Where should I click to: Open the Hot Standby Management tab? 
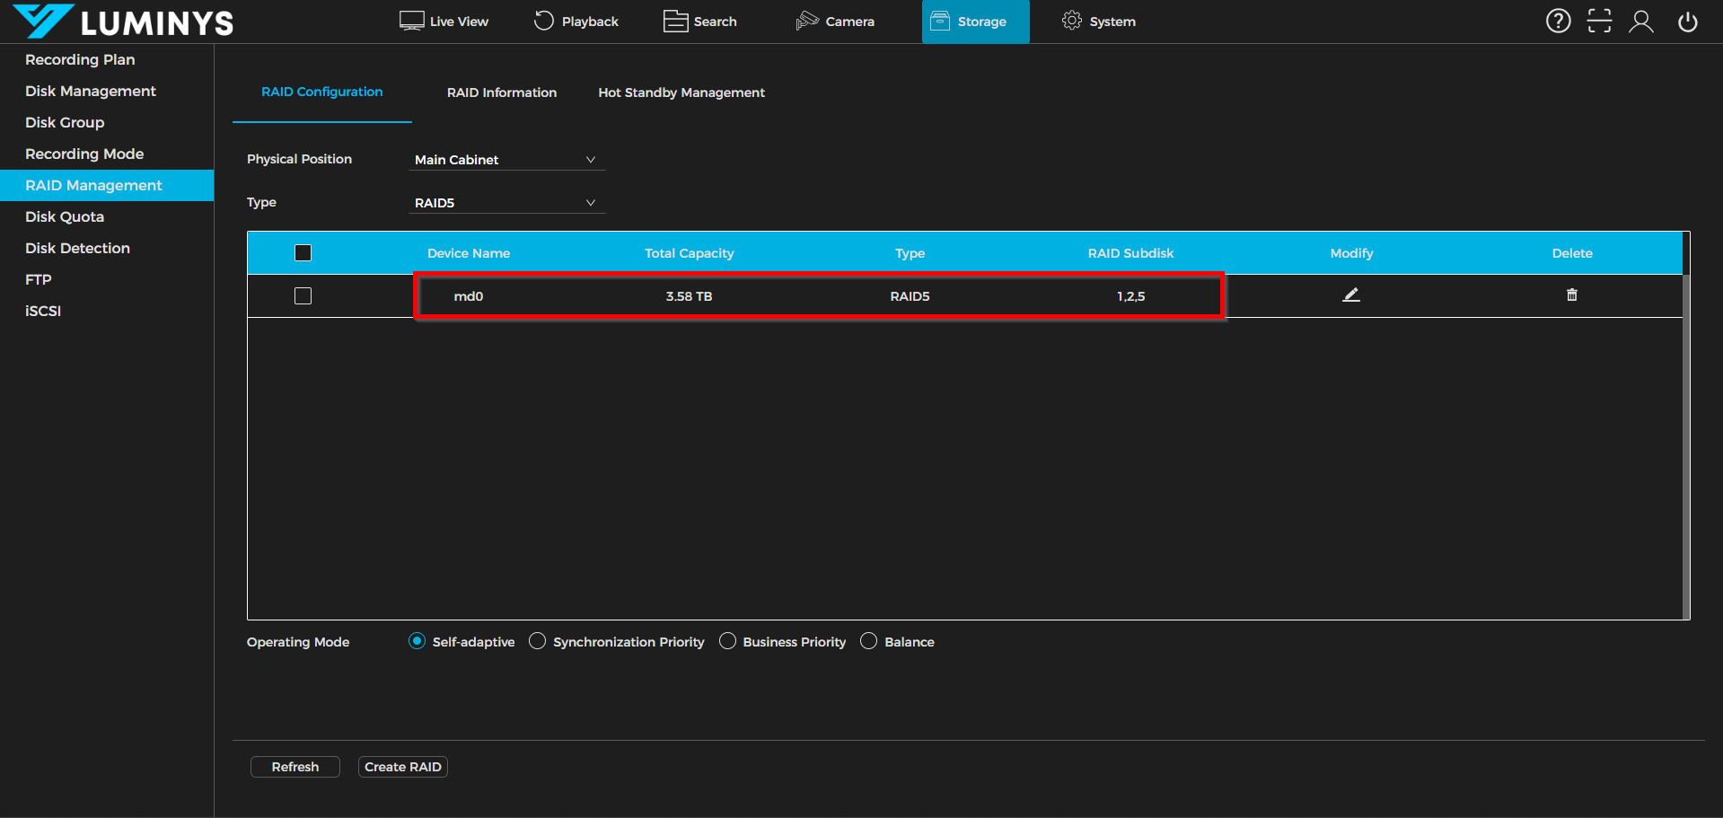[x=681, y=92]
